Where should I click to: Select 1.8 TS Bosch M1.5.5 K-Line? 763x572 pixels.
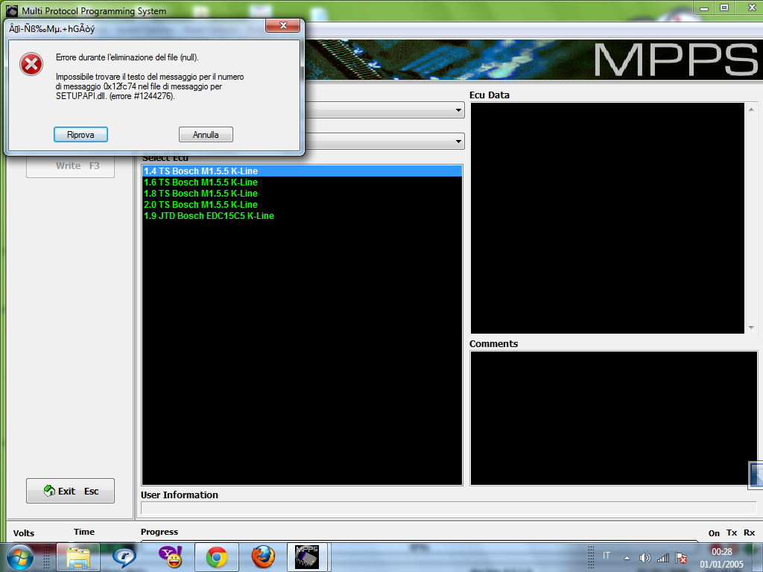pyautogui.click(x=302, y=193)
